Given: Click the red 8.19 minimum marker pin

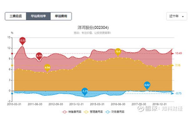Looking at the screenshot, I should [39, 56].
